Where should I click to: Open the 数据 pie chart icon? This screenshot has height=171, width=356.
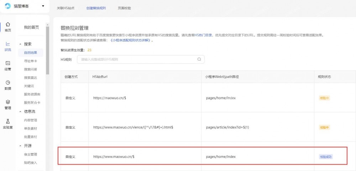pos(8,82)
